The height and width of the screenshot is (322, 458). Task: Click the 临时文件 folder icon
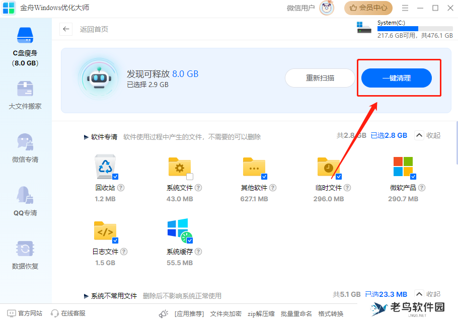click(x=328, y=167)
